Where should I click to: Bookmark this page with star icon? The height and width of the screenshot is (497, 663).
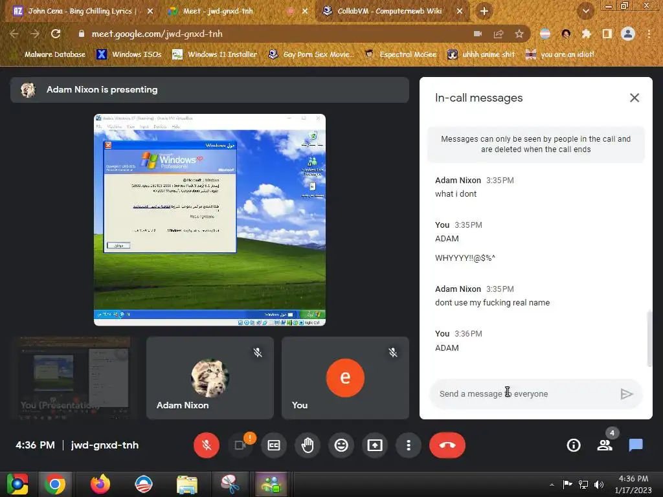click(x=519, y=34)
